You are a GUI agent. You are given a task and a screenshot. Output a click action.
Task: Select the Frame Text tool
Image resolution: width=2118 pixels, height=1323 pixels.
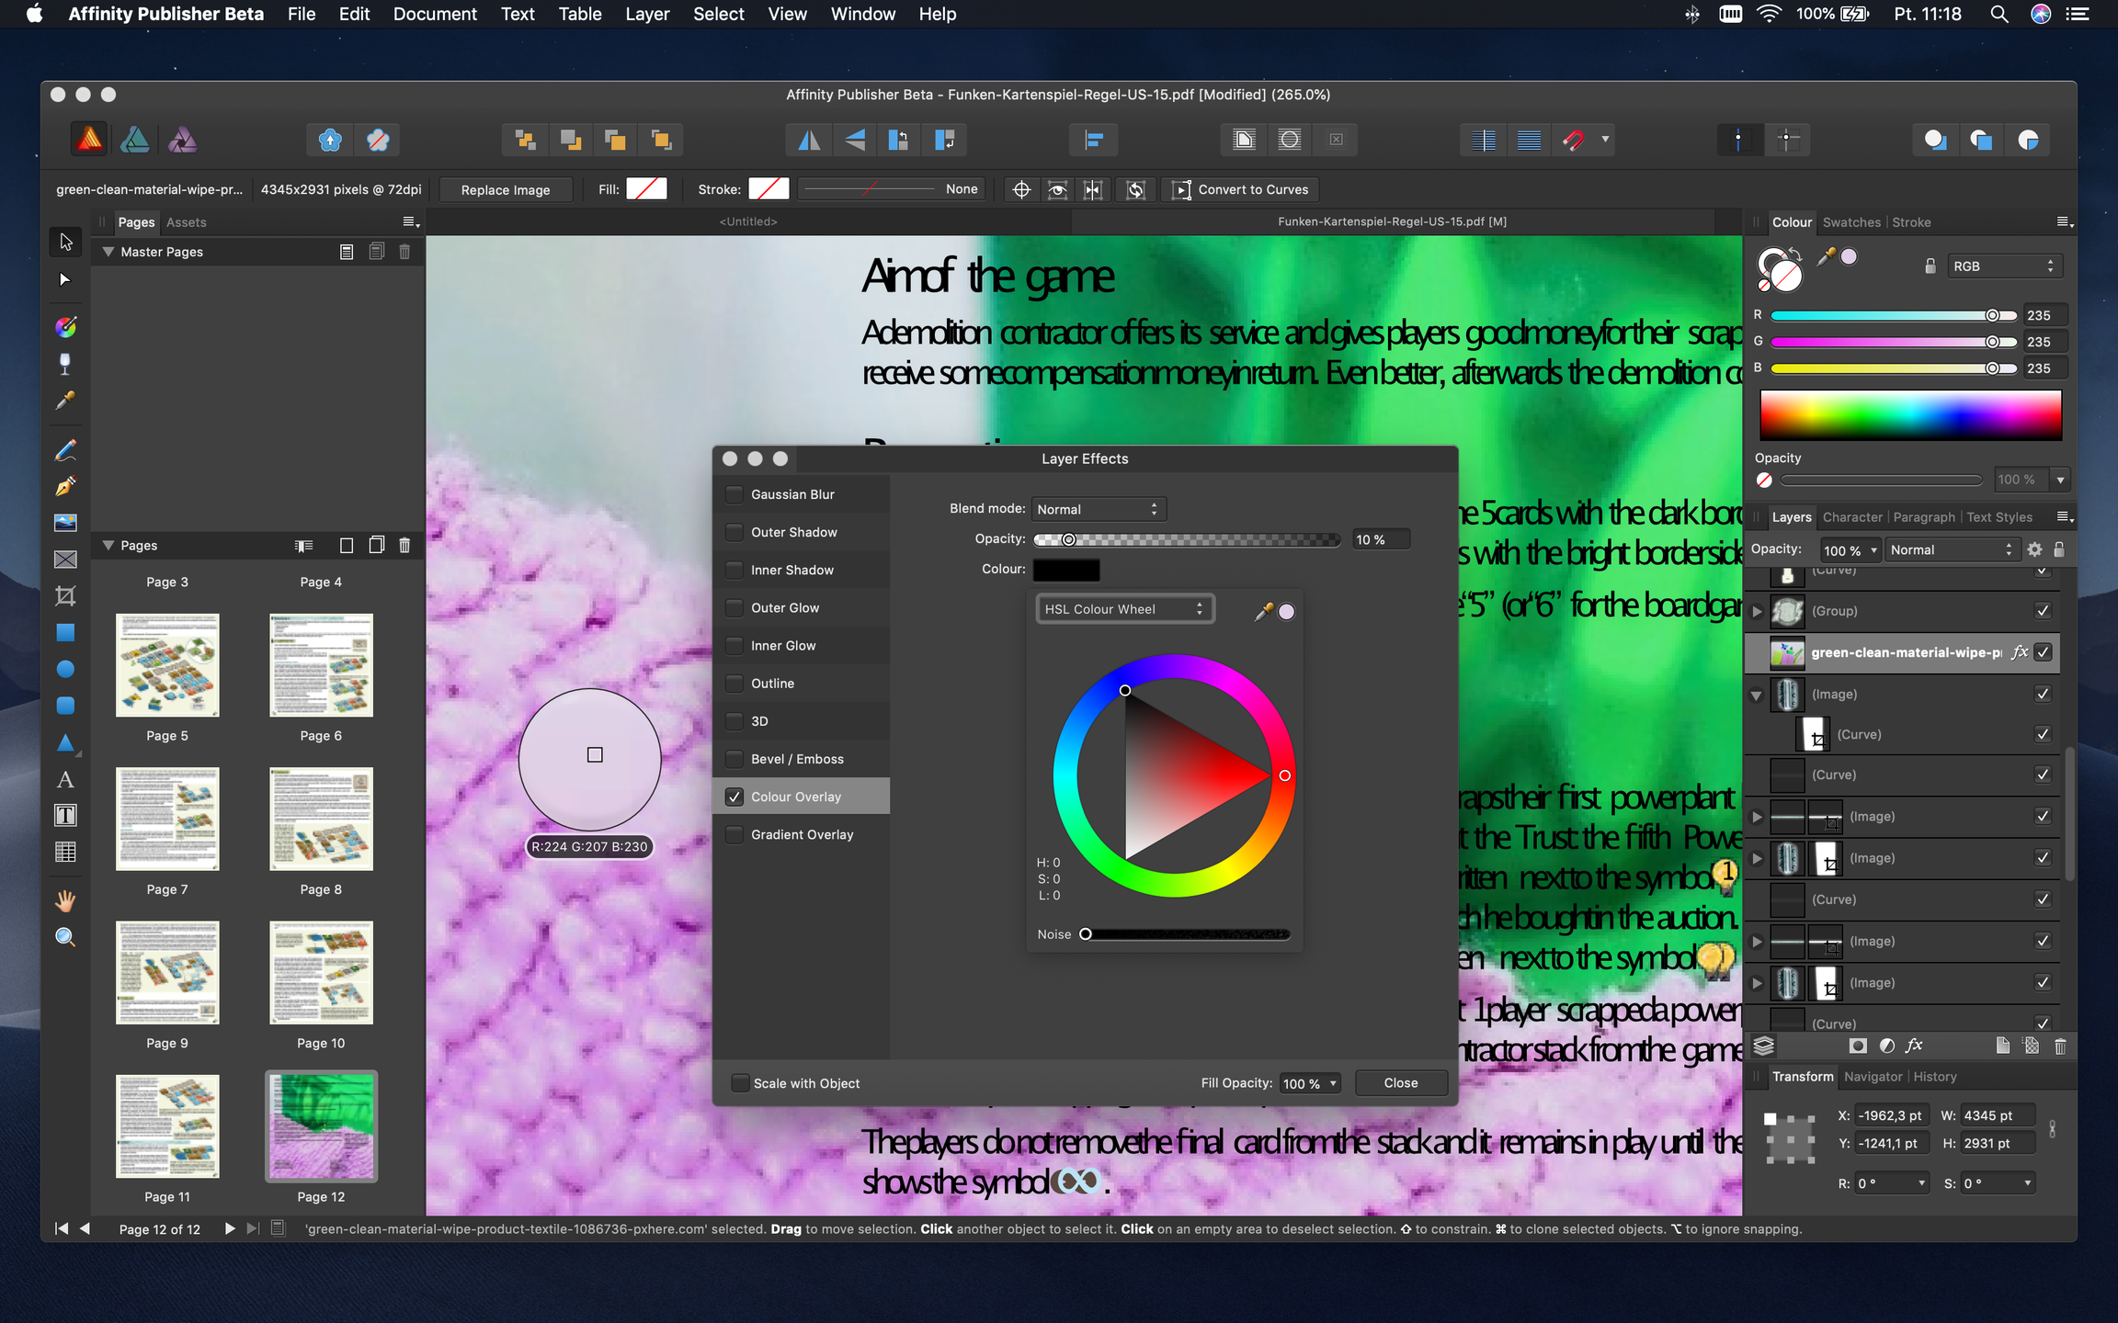click(x=65, y=816)
